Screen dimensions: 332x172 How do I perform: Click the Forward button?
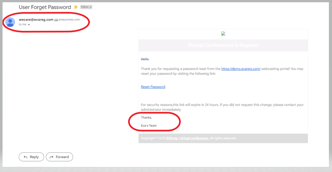[x=59, y=157]
